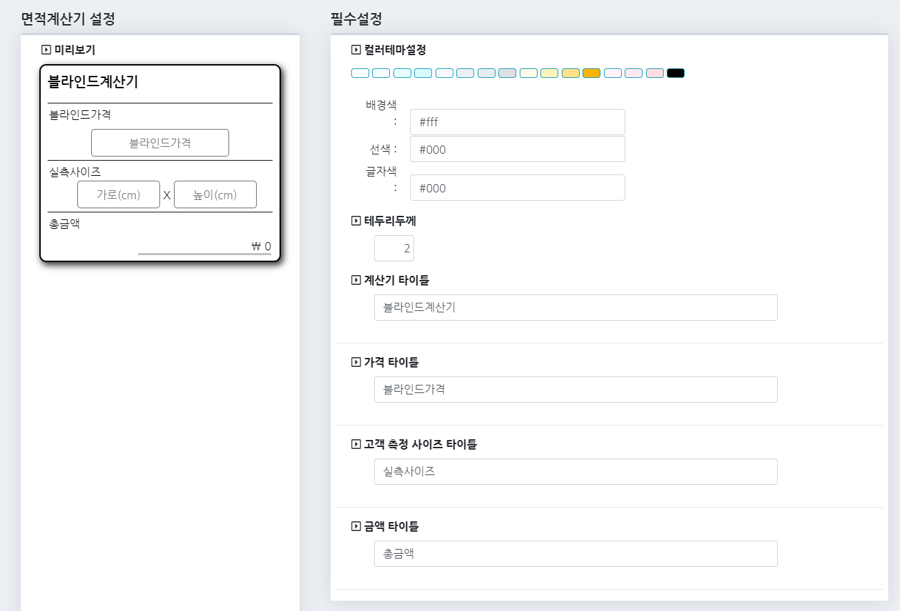Click the icon beside 테두리두께 label

(356, 221)
